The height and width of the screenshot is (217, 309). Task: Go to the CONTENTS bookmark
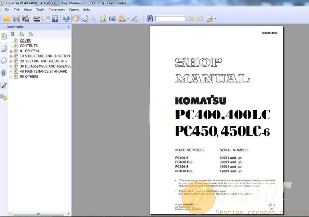point(29,46)
